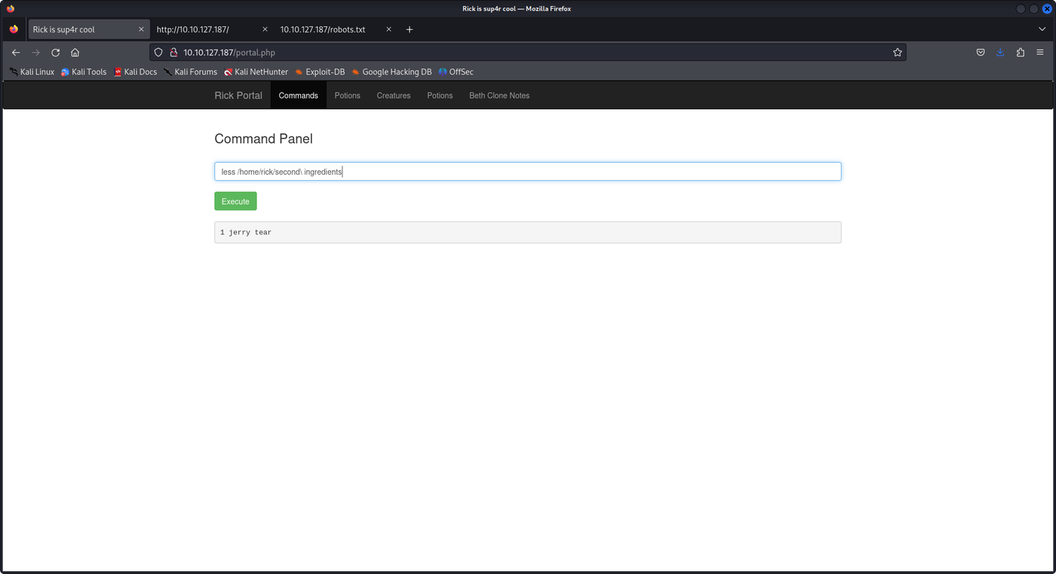Image resolution: width=1056 pixels, height=574 pixels.
Task: Save to Pocket icon in toolbar
Action: [x=981, y=53]
